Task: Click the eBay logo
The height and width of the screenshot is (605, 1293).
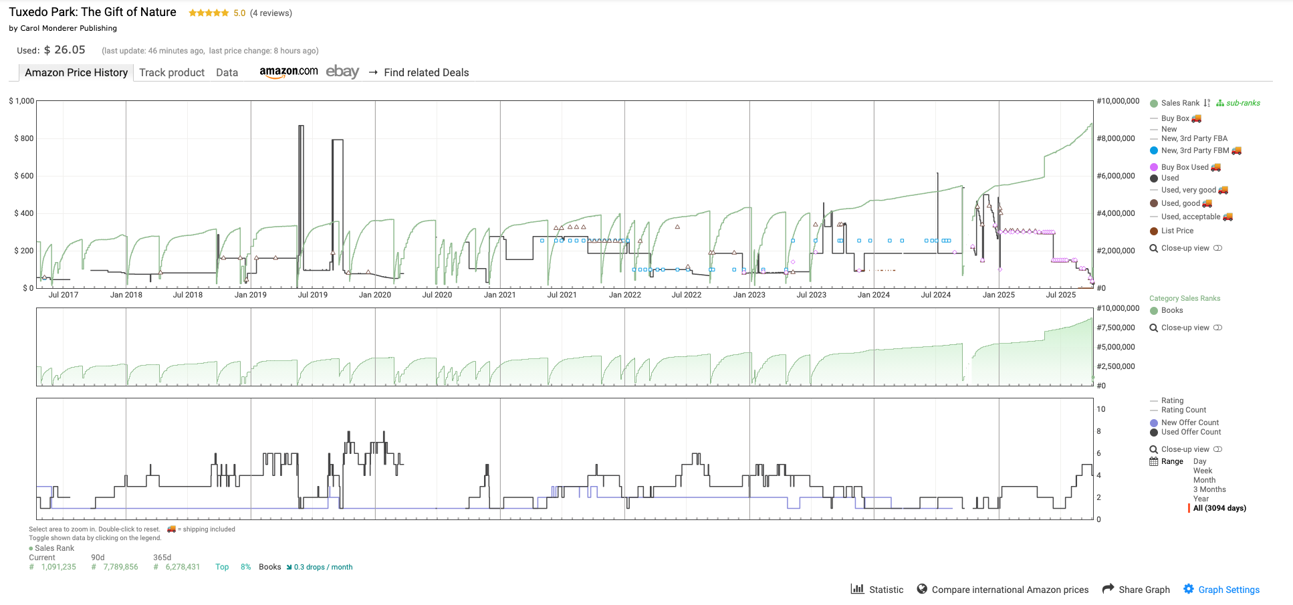Action: pyautogui.click(x=342, y=72)
